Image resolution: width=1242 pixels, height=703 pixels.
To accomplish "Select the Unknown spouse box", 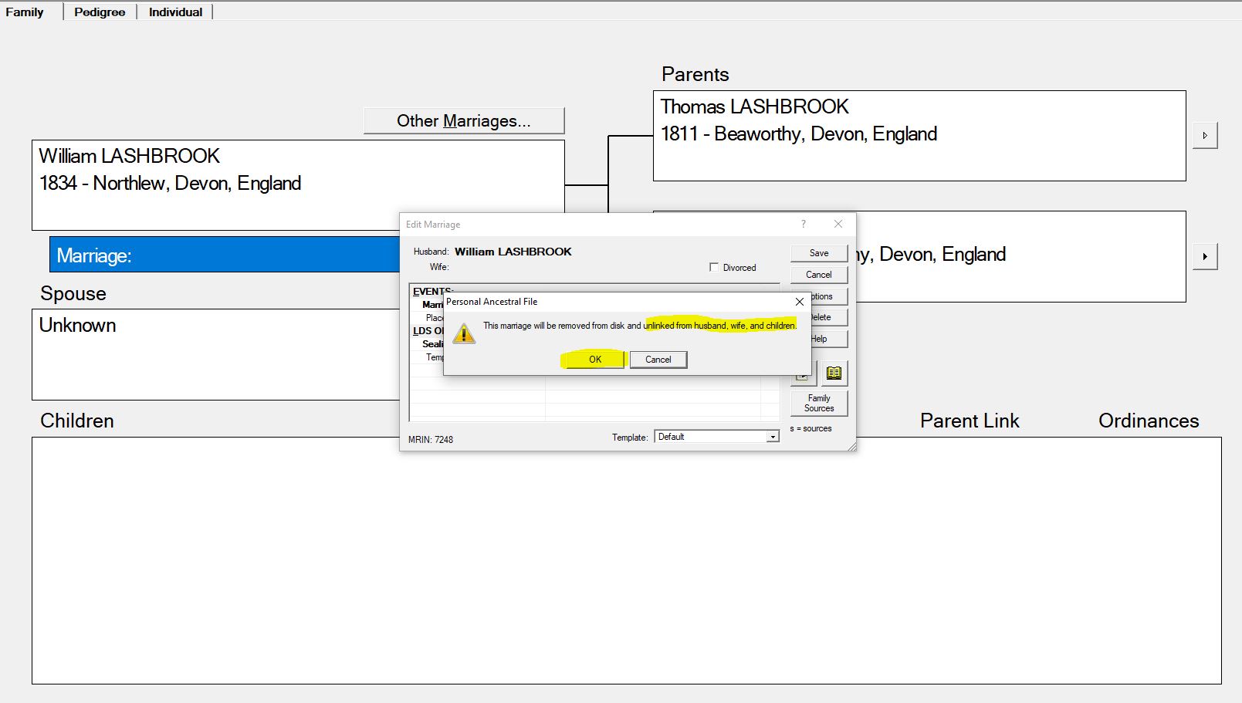I will [x=216, y=354].
